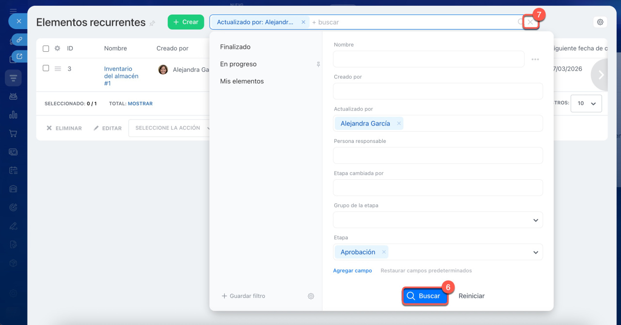The width and height of the screenshot is (621, 325).
Task: Remove the Aprobación tag from Etapa field
Action: pyautogui.click(x=384, y=252)
